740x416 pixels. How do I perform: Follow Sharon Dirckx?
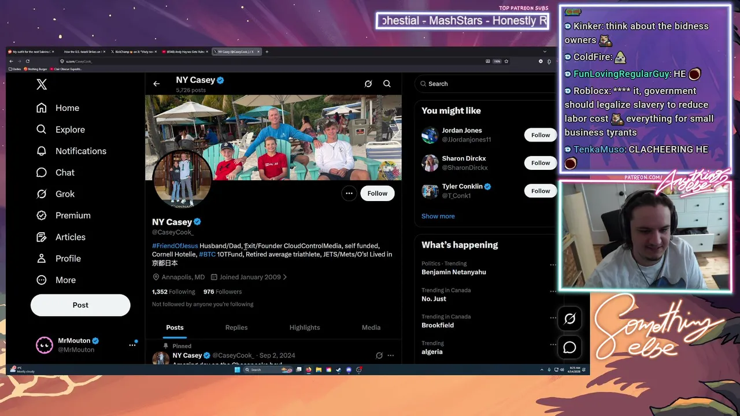[x=541, y=163]
